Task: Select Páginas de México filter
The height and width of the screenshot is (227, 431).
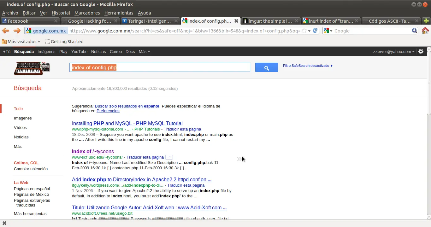Action: click(31, 194)
